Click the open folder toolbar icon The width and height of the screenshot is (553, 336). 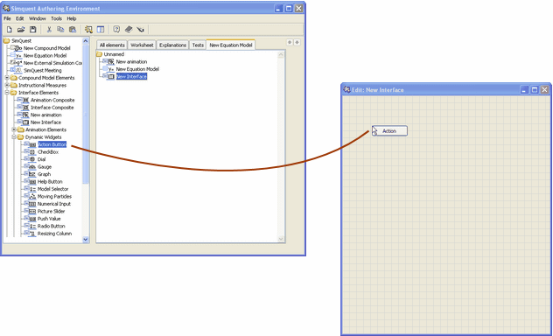click(21, 30)
